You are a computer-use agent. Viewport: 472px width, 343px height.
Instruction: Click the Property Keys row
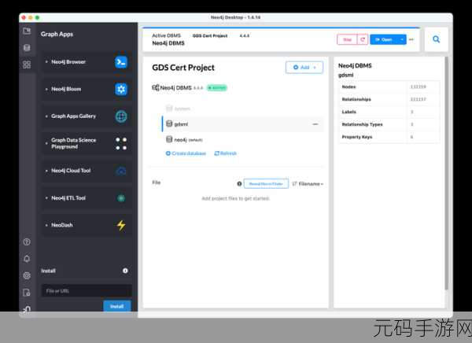pos(389,137)
